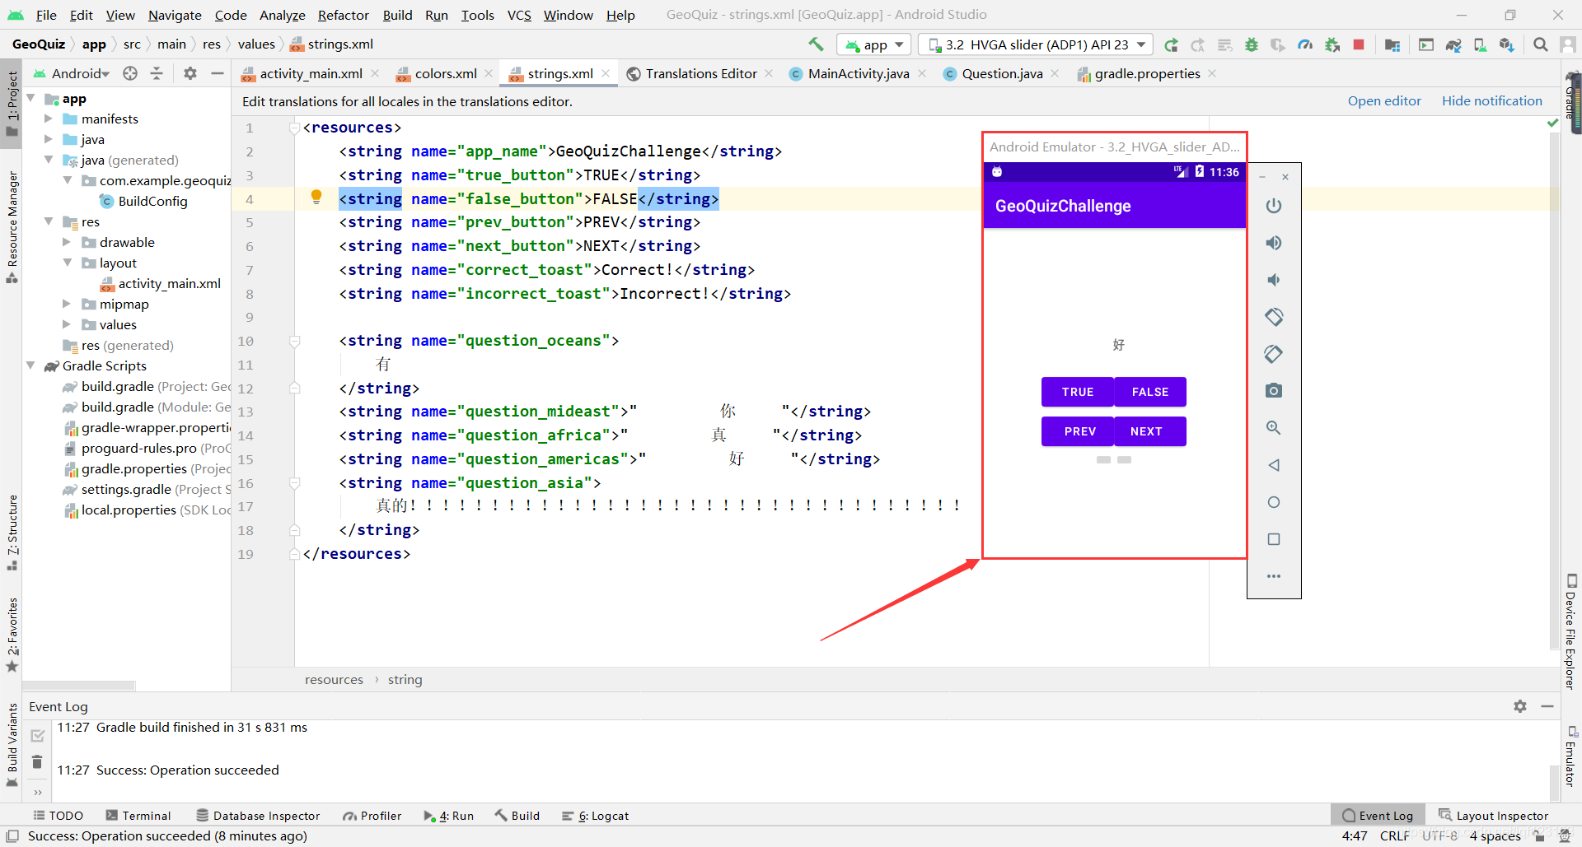Collapse all in project pane icon
Screen dimensions: 1582x847
157,73
